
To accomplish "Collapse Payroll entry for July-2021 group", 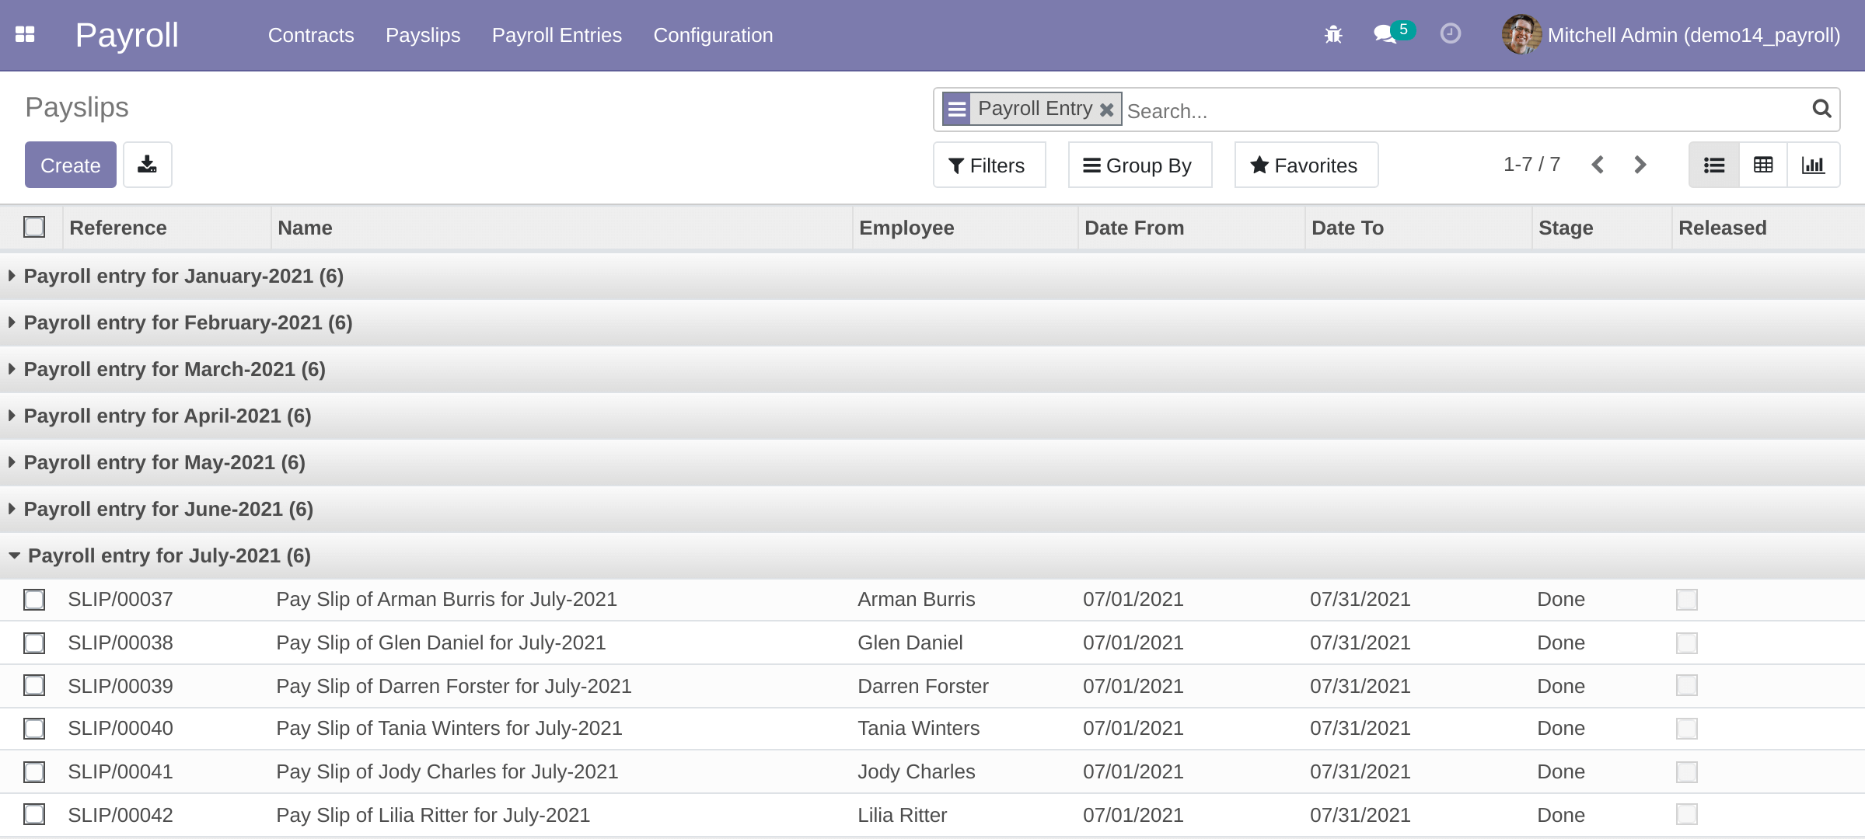I will point(169,556).
